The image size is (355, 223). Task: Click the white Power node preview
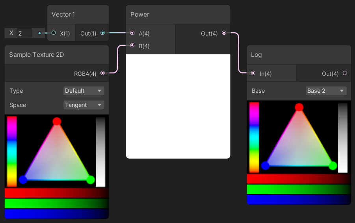coord(178,106)
